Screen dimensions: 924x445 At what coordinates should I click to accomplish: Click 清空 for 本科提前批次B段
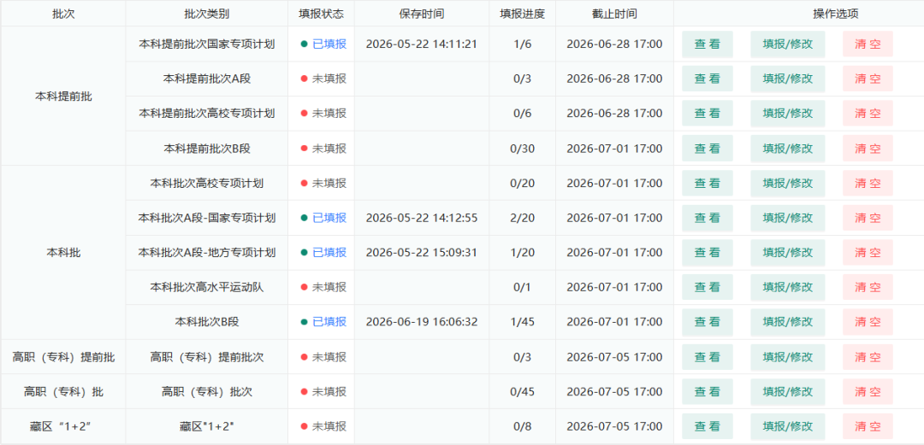(868, 149)
